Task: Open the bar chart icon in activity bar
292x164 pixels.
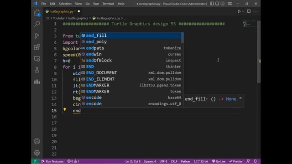Action: (37, 82)
